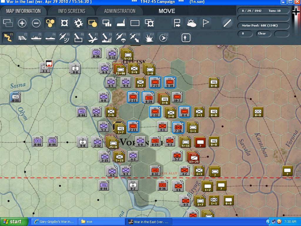This screenshot has width=301, height=226.
Task: Select F7 bomb airfield mode
Action: click(x=93, y=37)
